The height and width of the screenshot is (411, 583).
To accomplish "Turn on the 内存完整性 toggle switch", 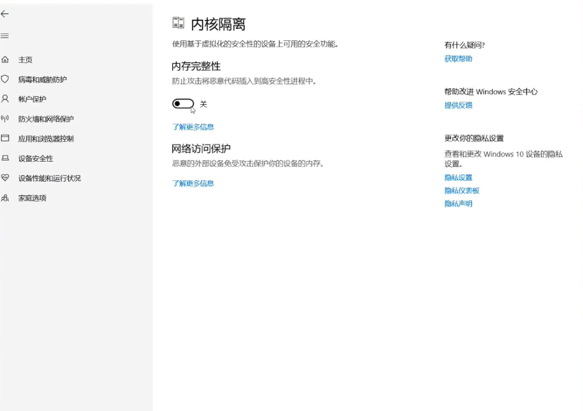I will pos(183,104).
